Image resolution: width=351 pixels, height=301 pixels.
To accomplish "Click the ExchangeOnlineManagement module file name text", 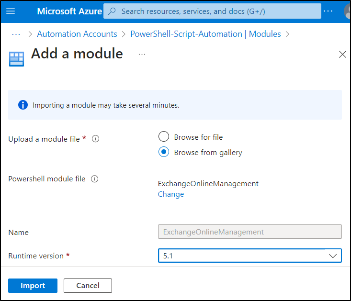I will click(208, 184).
